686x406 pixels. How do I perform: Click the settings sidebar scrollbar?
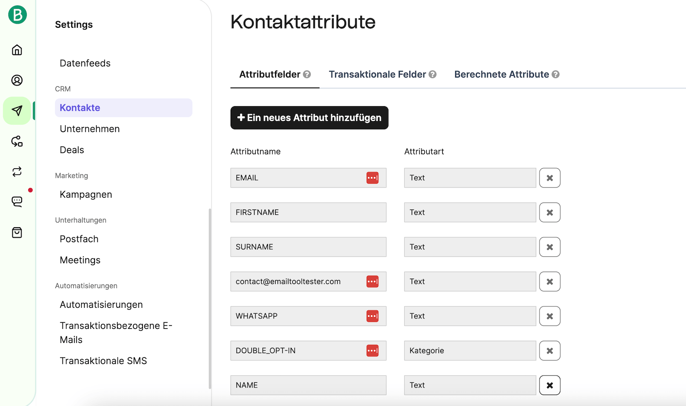tap(210, 299)
